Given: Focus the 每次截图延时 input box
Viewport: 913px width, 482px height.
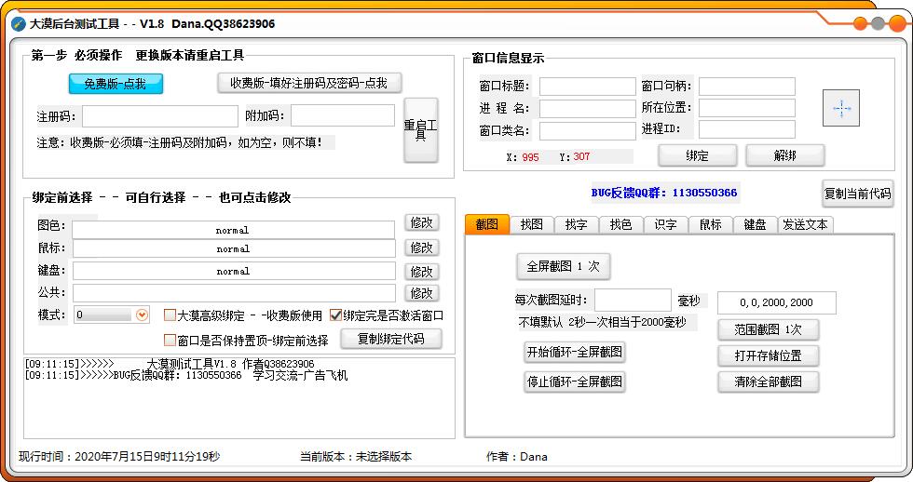Looking at the screenshot, I should click(x=633, y=301).
